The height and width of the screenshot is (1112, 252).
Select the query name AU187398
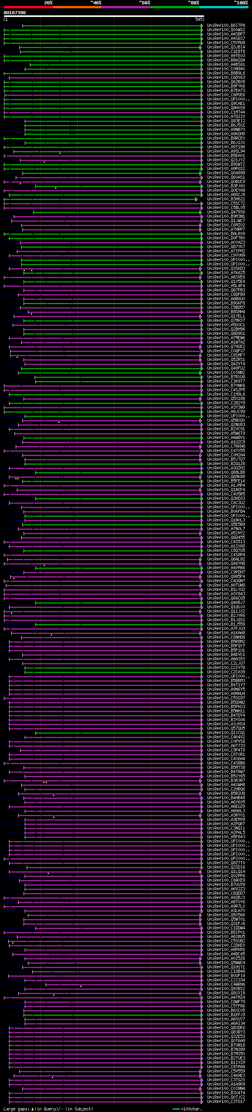(15, 13)
